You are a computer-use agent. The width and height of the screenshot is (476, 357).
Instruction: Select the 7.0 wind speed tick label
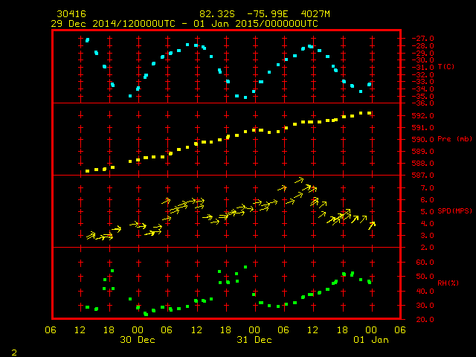click(x=427, y=188)
